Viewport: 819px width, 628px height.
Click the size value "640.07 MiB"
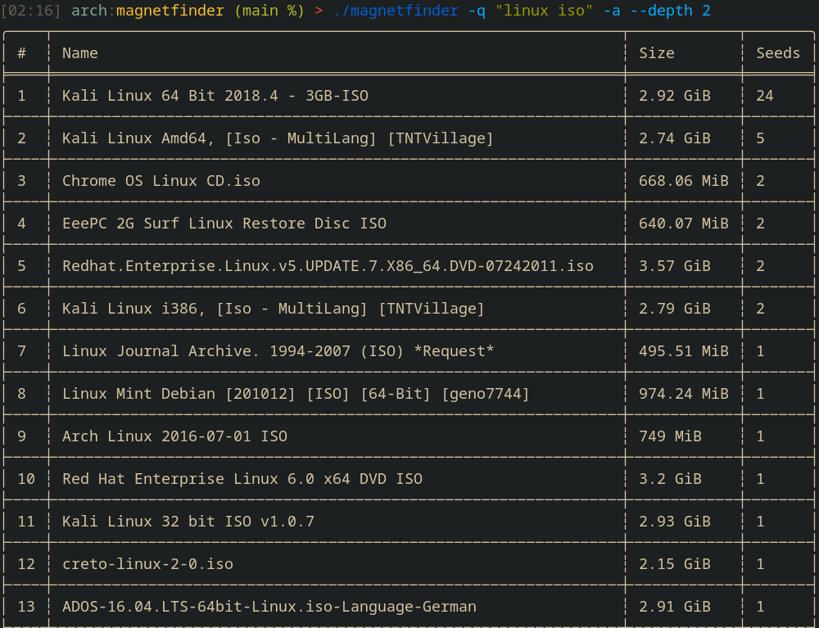(683, 224)
